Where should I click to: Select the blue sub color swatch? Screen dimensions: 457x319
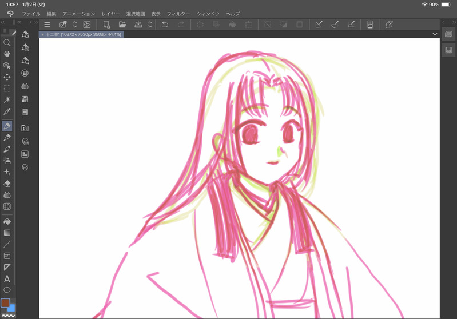coord(11,308)
